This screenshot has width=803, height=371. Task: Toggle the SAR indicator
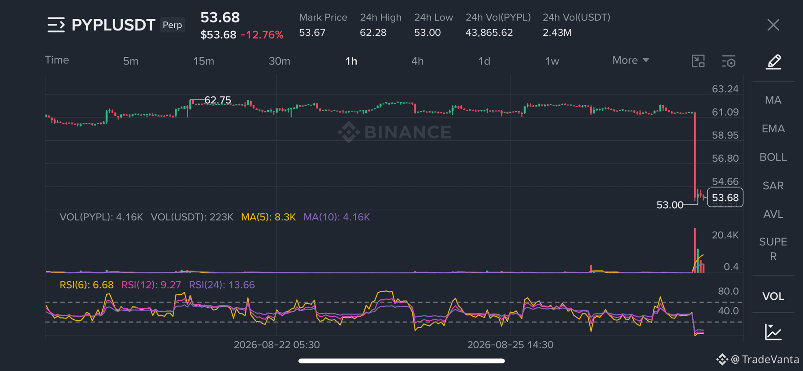pyautogui.click(x=773, y=185)
